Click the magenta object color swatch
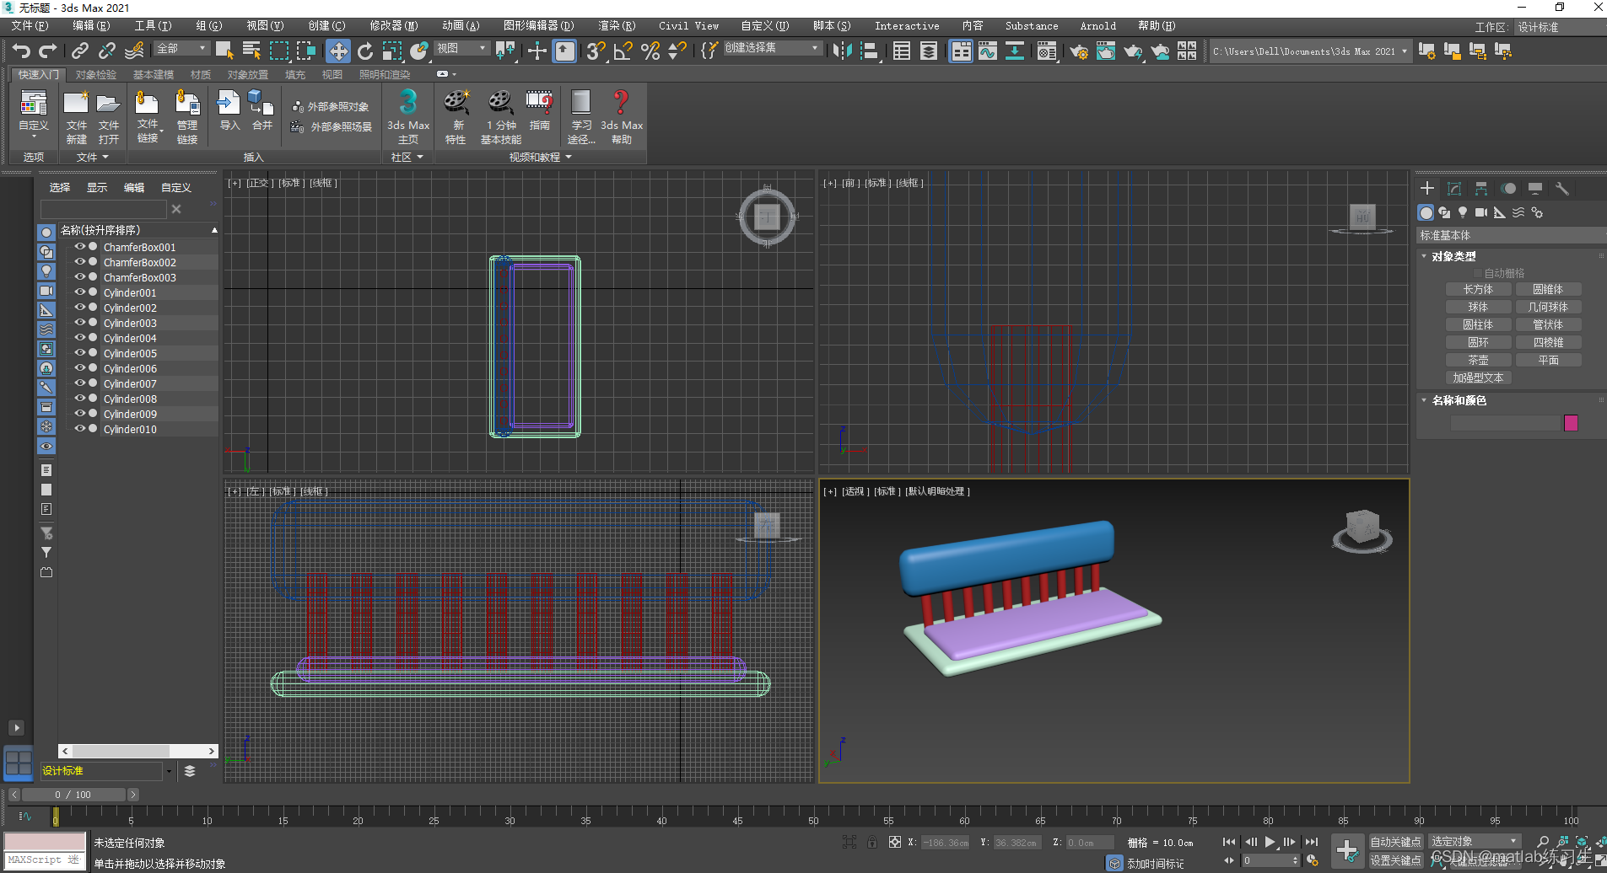This screenshot has height=873, width=1607. (x=1571, y=423)
